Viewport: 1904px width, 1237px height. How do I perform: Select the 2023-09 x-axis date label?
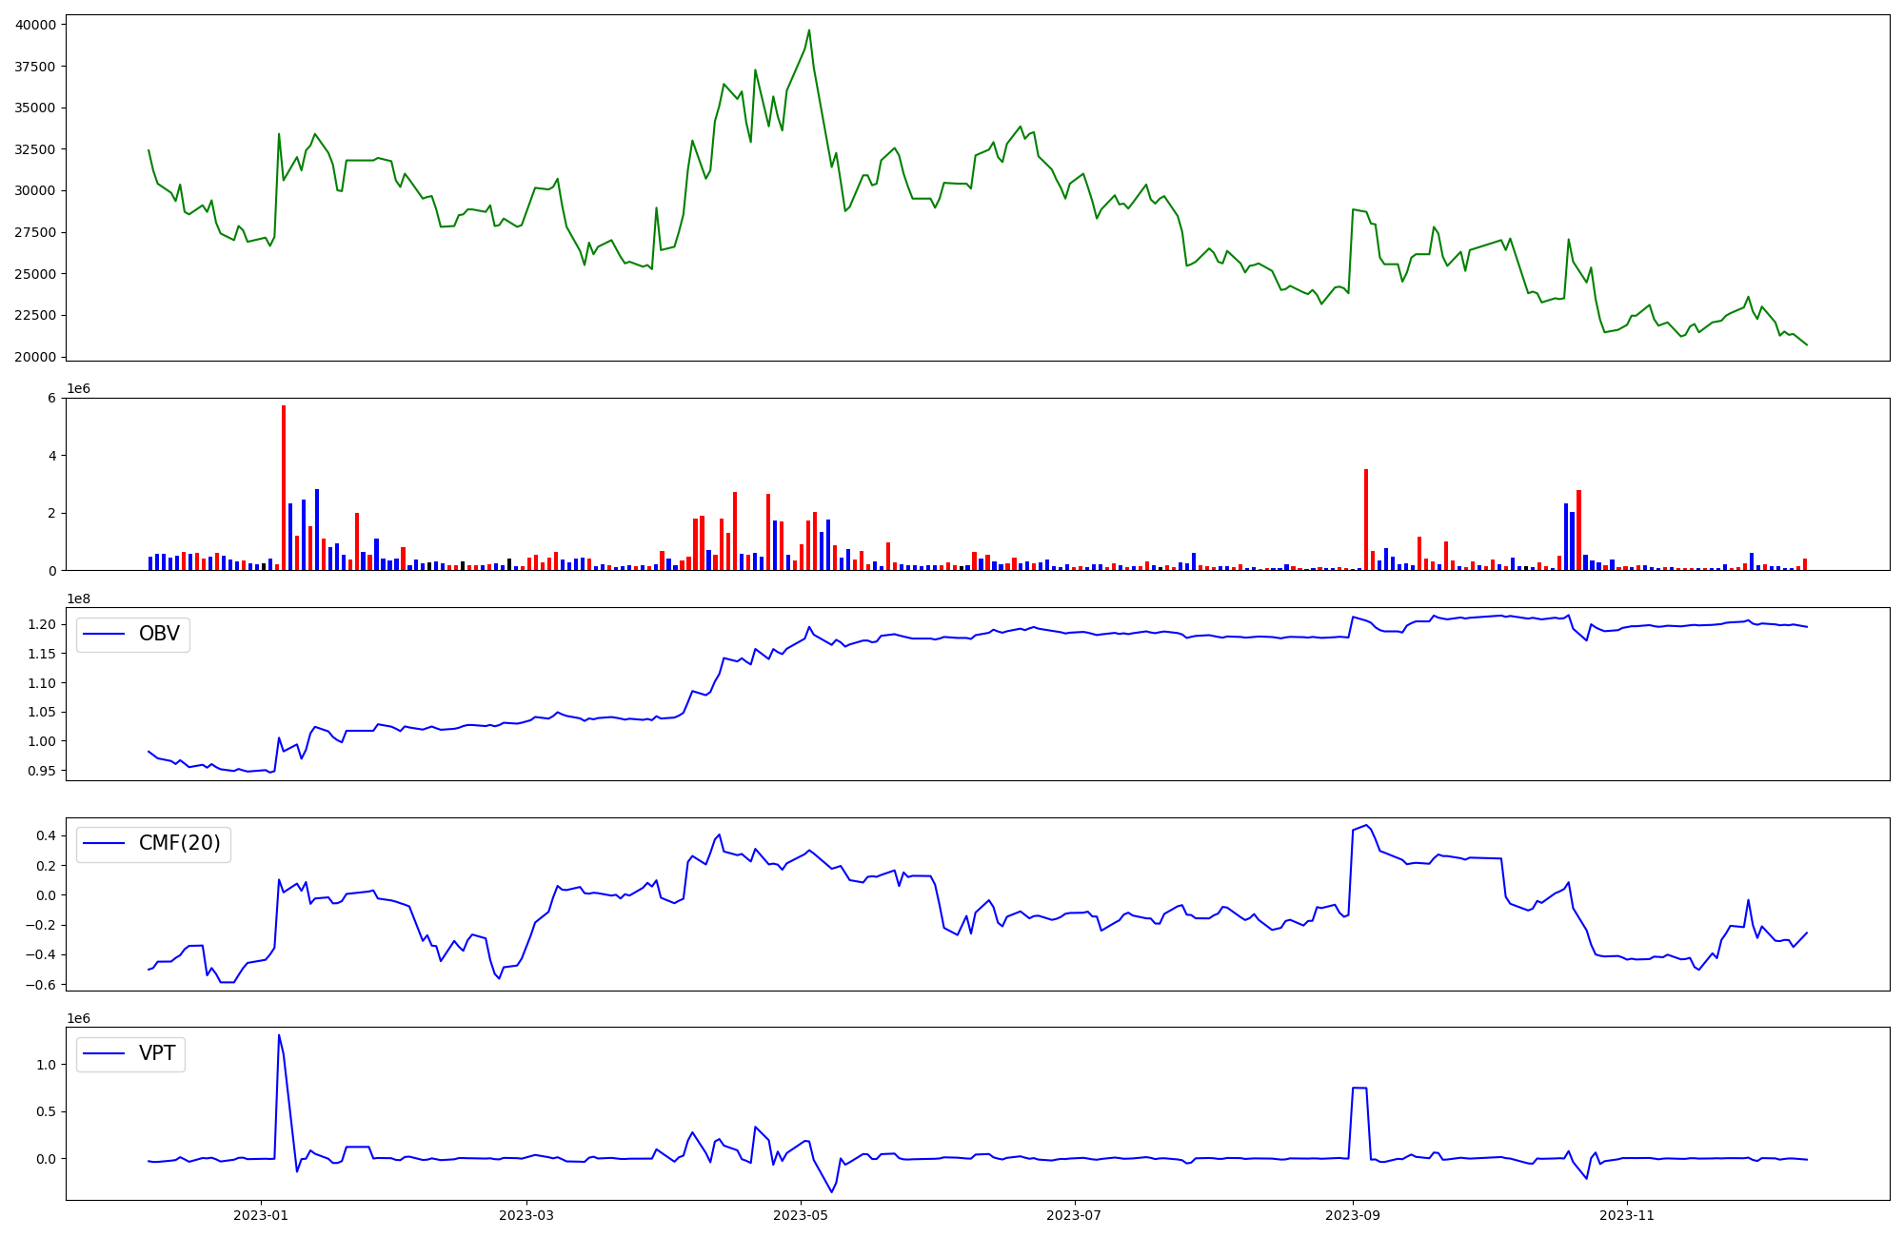pyautogui.click(x=1352, y=1215)
